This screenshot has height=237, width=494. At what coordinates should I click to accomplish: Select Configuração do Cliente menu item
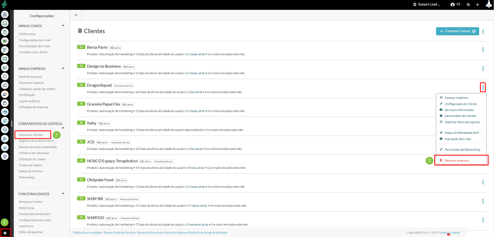pos(461,104)
